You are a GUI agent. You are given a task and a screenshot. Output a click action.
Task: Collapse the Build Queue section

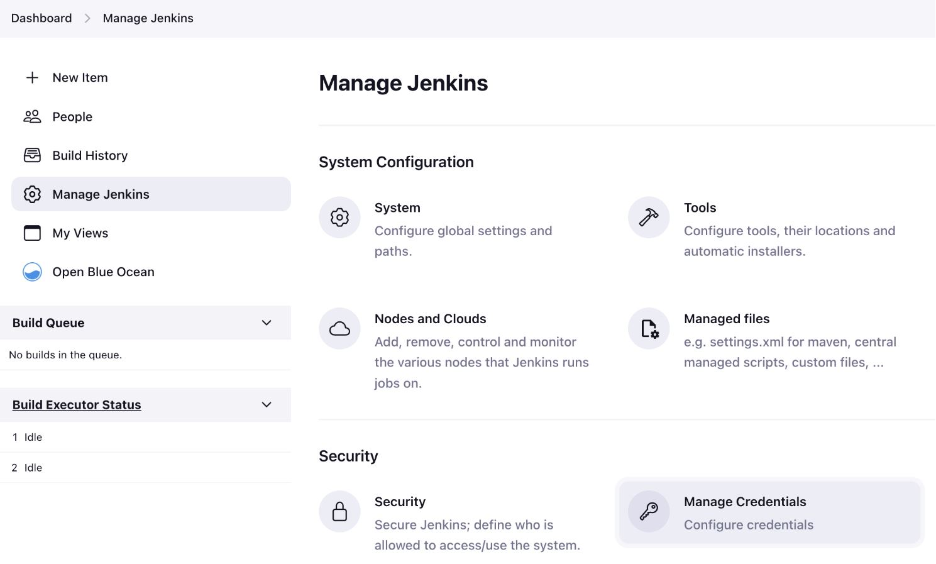pyautogui.click(x=267, y=323)
